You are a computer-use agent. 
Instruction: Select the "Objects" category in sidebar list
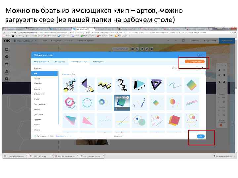coord(37,130)
